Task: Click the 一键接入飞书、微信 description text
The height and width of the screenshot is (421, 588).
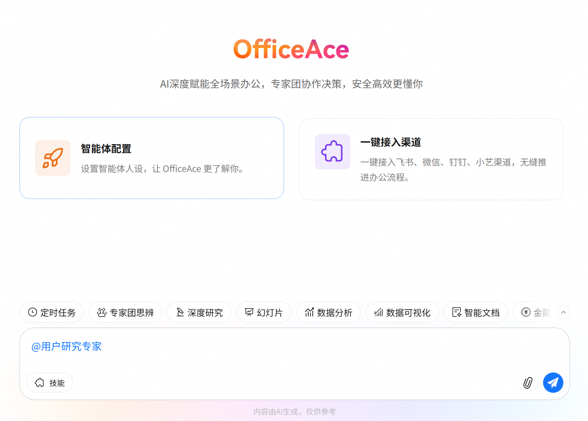Action: [x=453, y=170]
